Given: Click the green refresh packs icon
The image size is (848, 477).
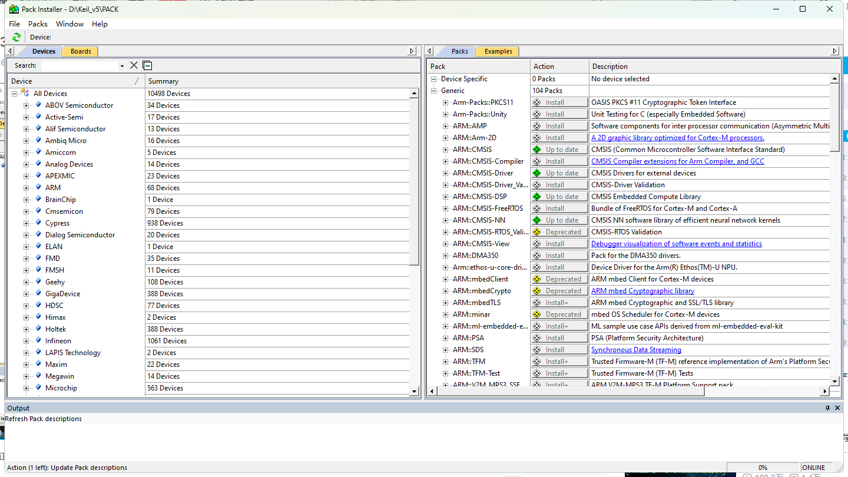Looking at the screenshot, I should pyautogui.click(x=16, y=37).
